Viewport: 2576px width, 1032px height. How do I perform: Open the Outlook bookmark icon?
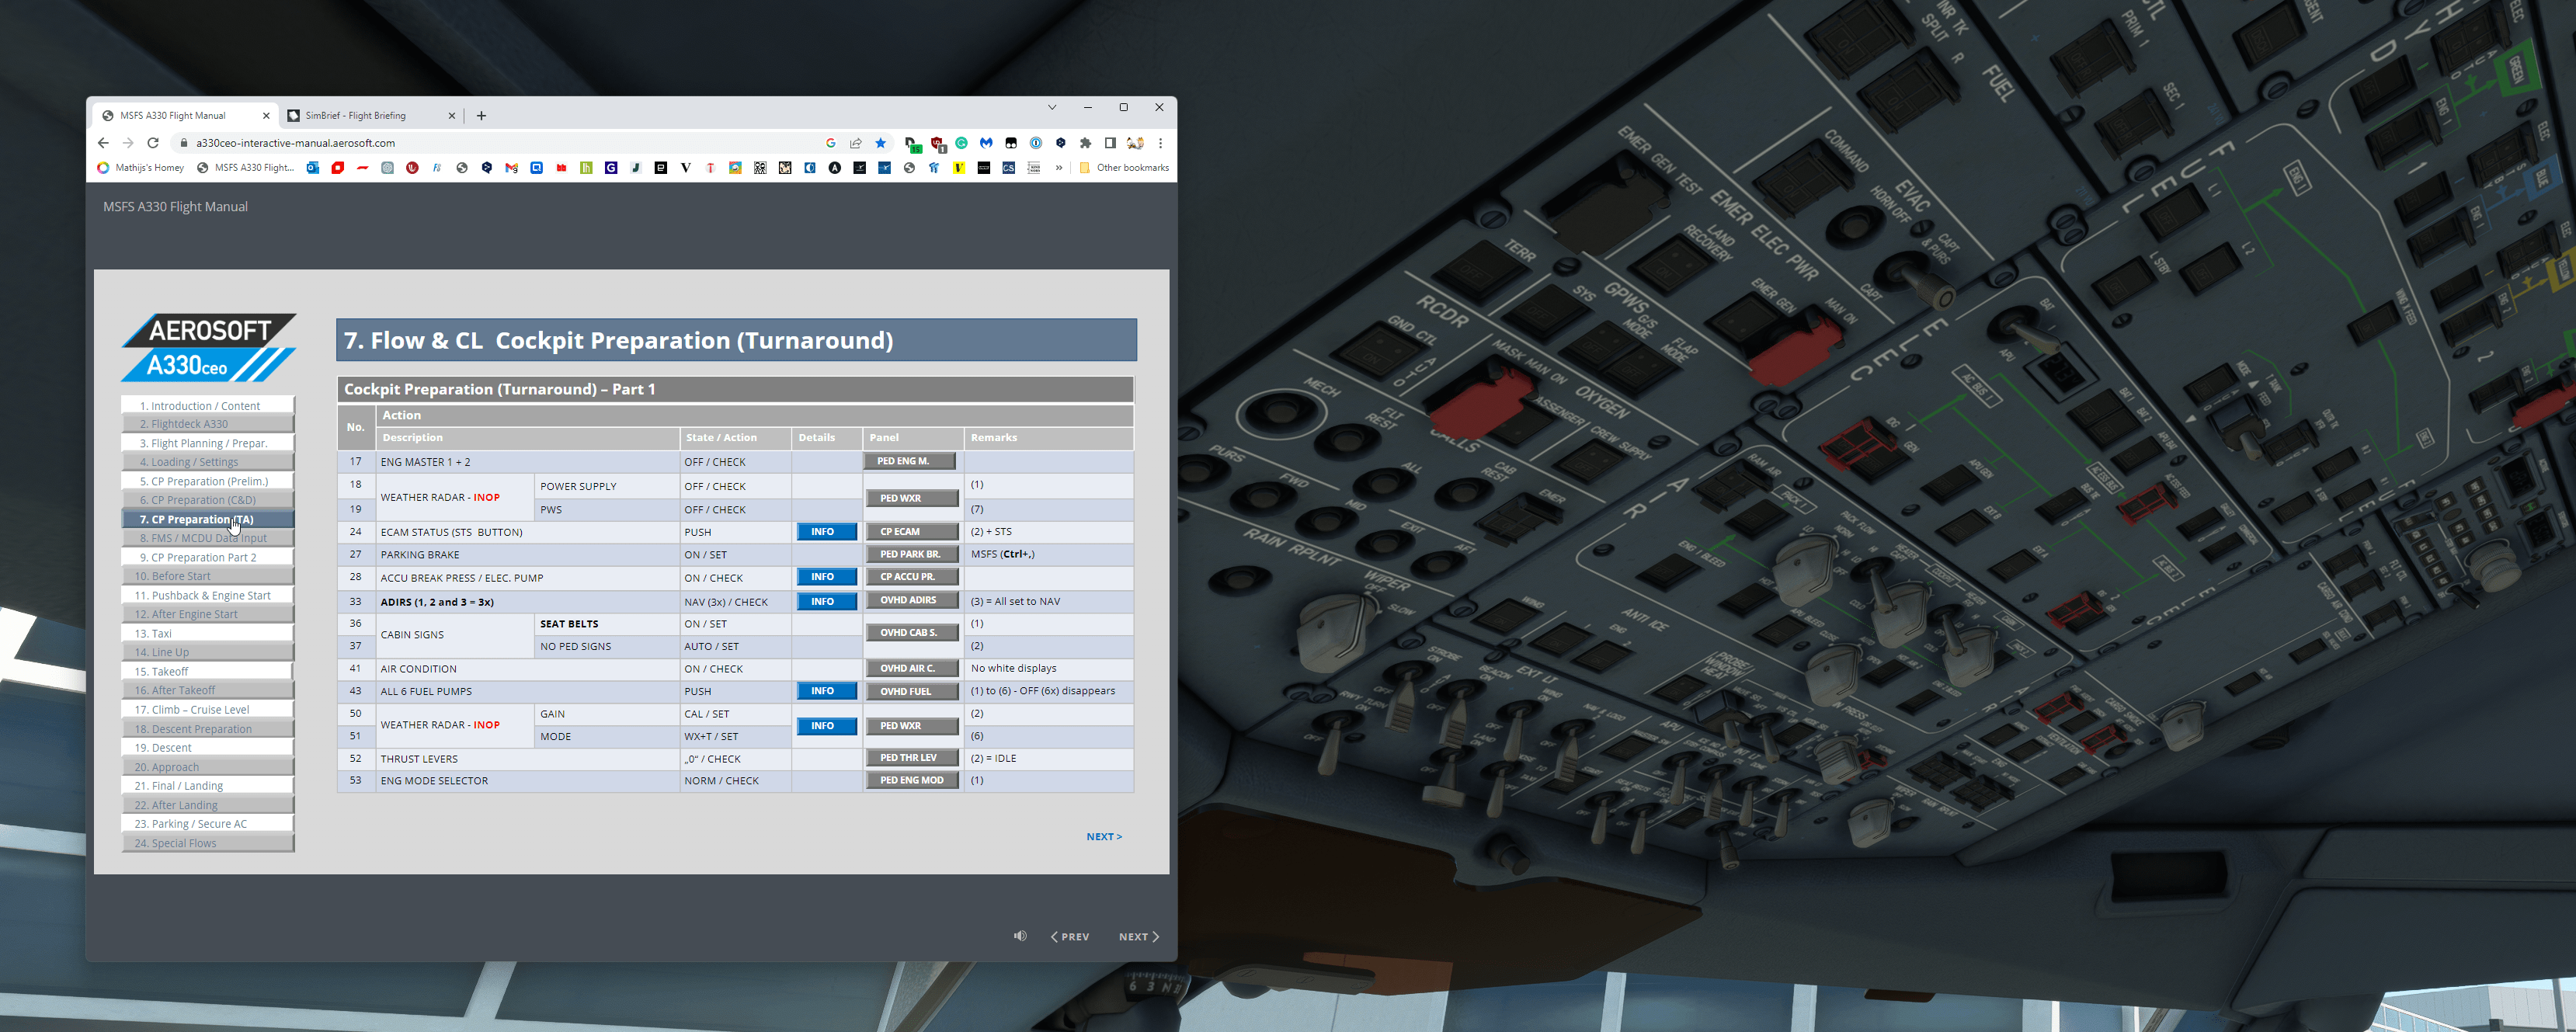coord(313,168)
